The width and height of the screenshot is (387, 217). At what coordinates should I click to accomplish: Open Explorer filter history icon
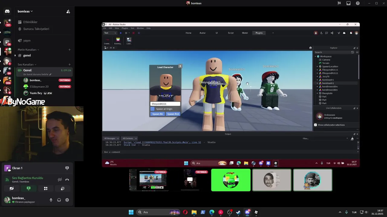(x=353, y=52)
